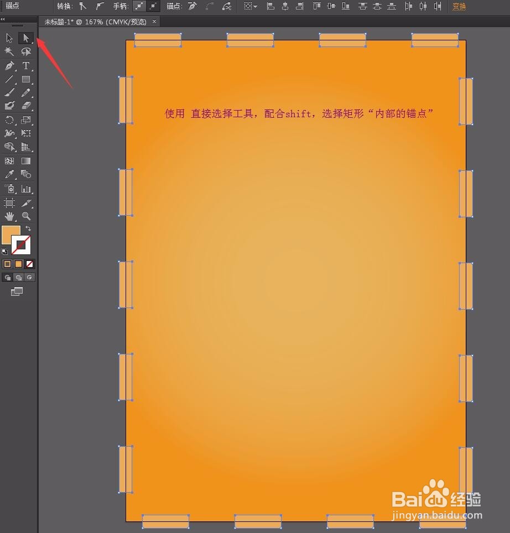Select the Mesh tool
This screenshot has width=510, height=533.
point(9,161)
